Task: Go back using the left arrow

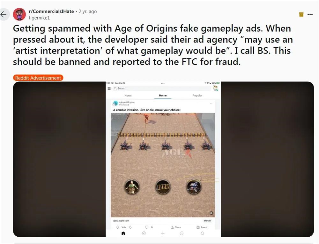Action: tap(4, 14)
